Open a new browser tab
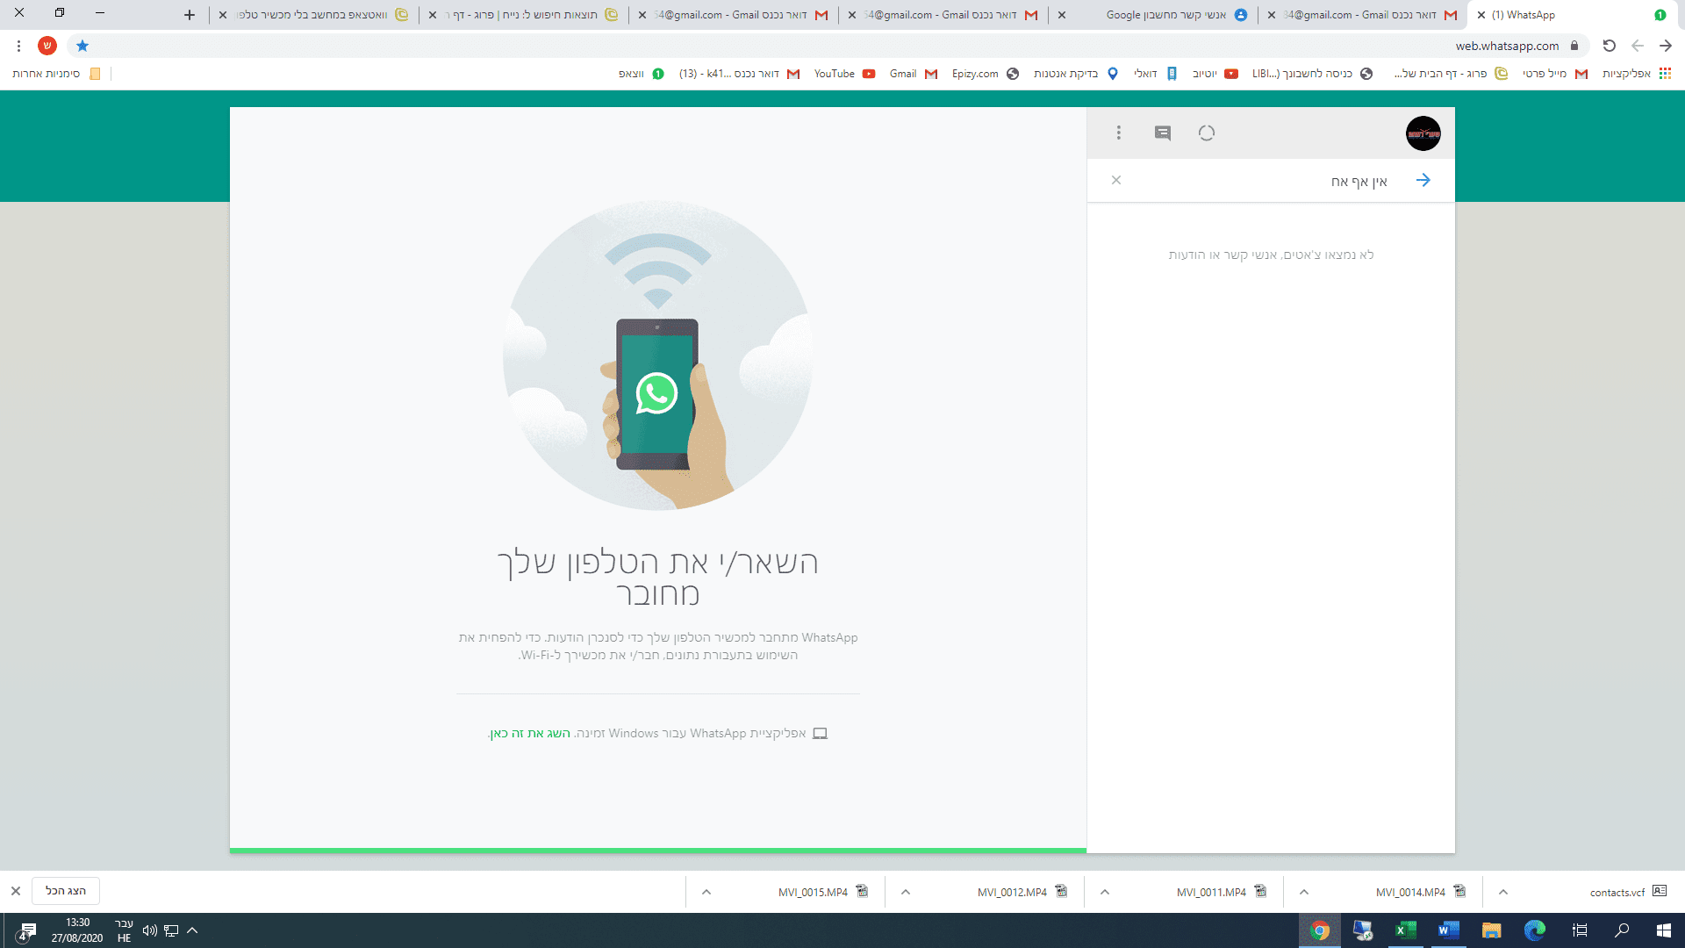1685x948 pixels. coord(190,15)
